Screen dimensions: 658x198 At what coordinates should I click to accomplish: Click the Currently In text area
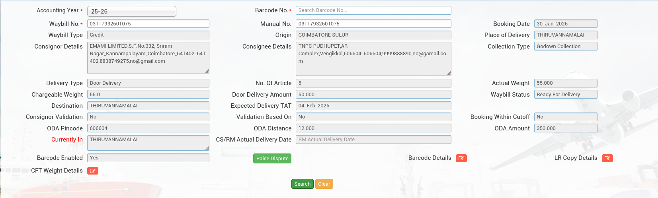click(x=148, y=143)
